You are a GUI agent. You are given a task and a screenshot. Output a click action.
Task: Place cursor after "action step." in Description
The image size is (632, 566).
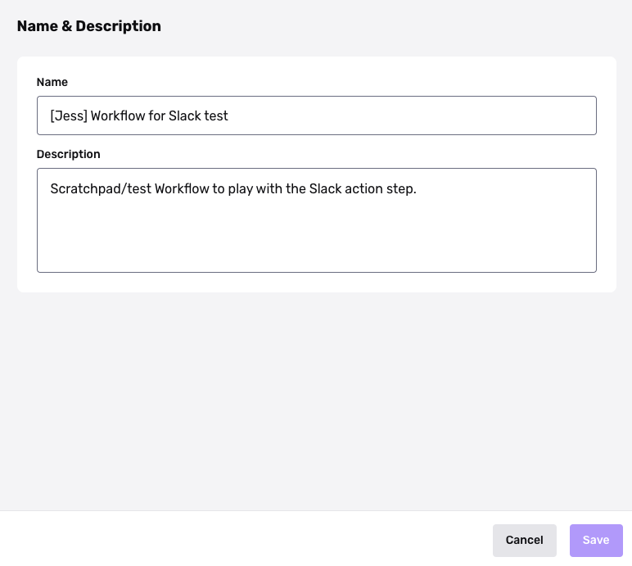(418, 189)
